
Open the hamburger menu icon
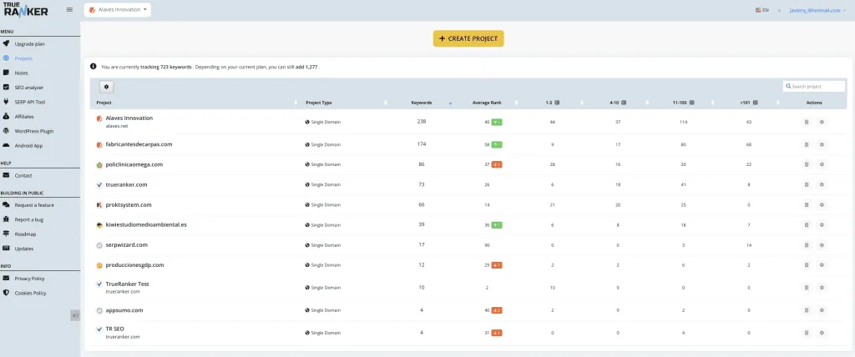point(69,9)
